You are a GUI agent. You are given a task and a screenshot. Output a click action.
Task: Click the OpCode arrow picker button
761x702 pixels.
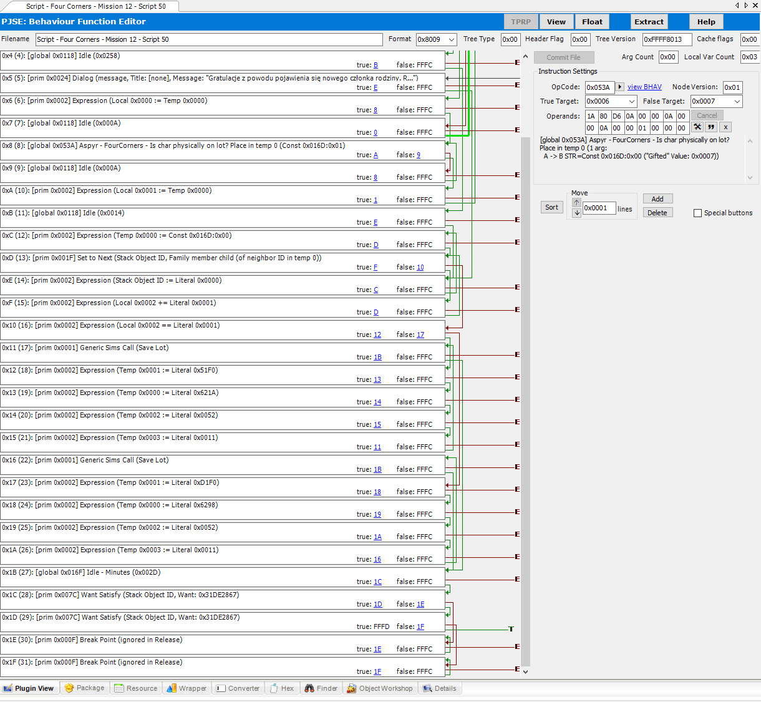pos(619,87)
